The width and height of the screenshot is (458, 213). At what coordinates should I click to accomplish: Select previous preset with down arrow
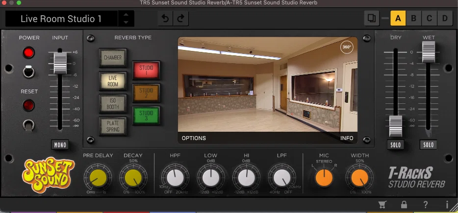126,23
